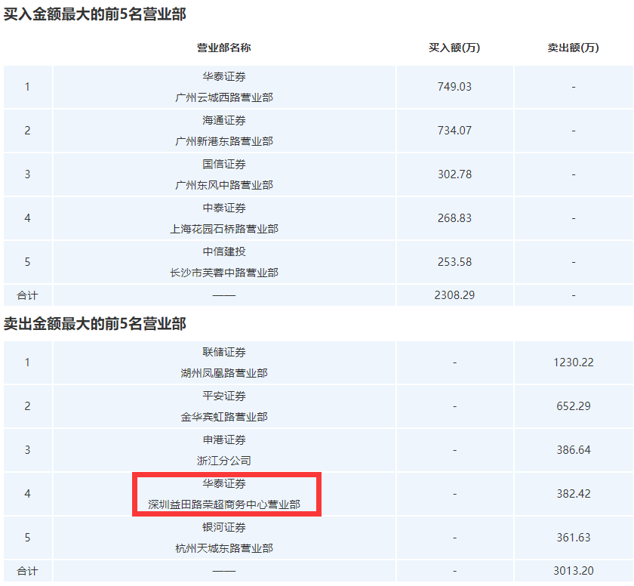Viewport: 634px width, 586px height.
Task: Click sell amount 361.63
Action: coord(574,537)
